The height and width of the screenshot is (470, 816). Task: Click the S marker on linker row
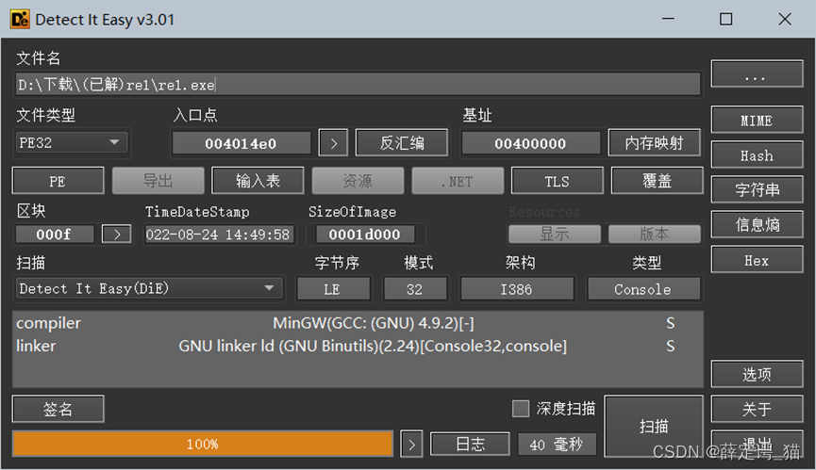click(671, 346)
